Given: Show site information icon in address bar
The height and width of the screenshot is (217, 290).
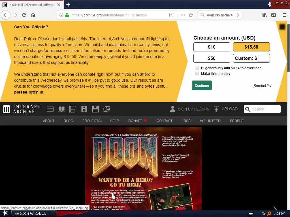Looking at the screenshot, I should [61, 15].
